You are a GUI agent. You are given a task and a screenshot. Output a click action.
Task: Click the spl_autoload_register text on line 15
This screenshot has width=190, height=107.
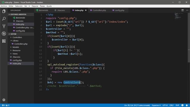pos(63,64)
